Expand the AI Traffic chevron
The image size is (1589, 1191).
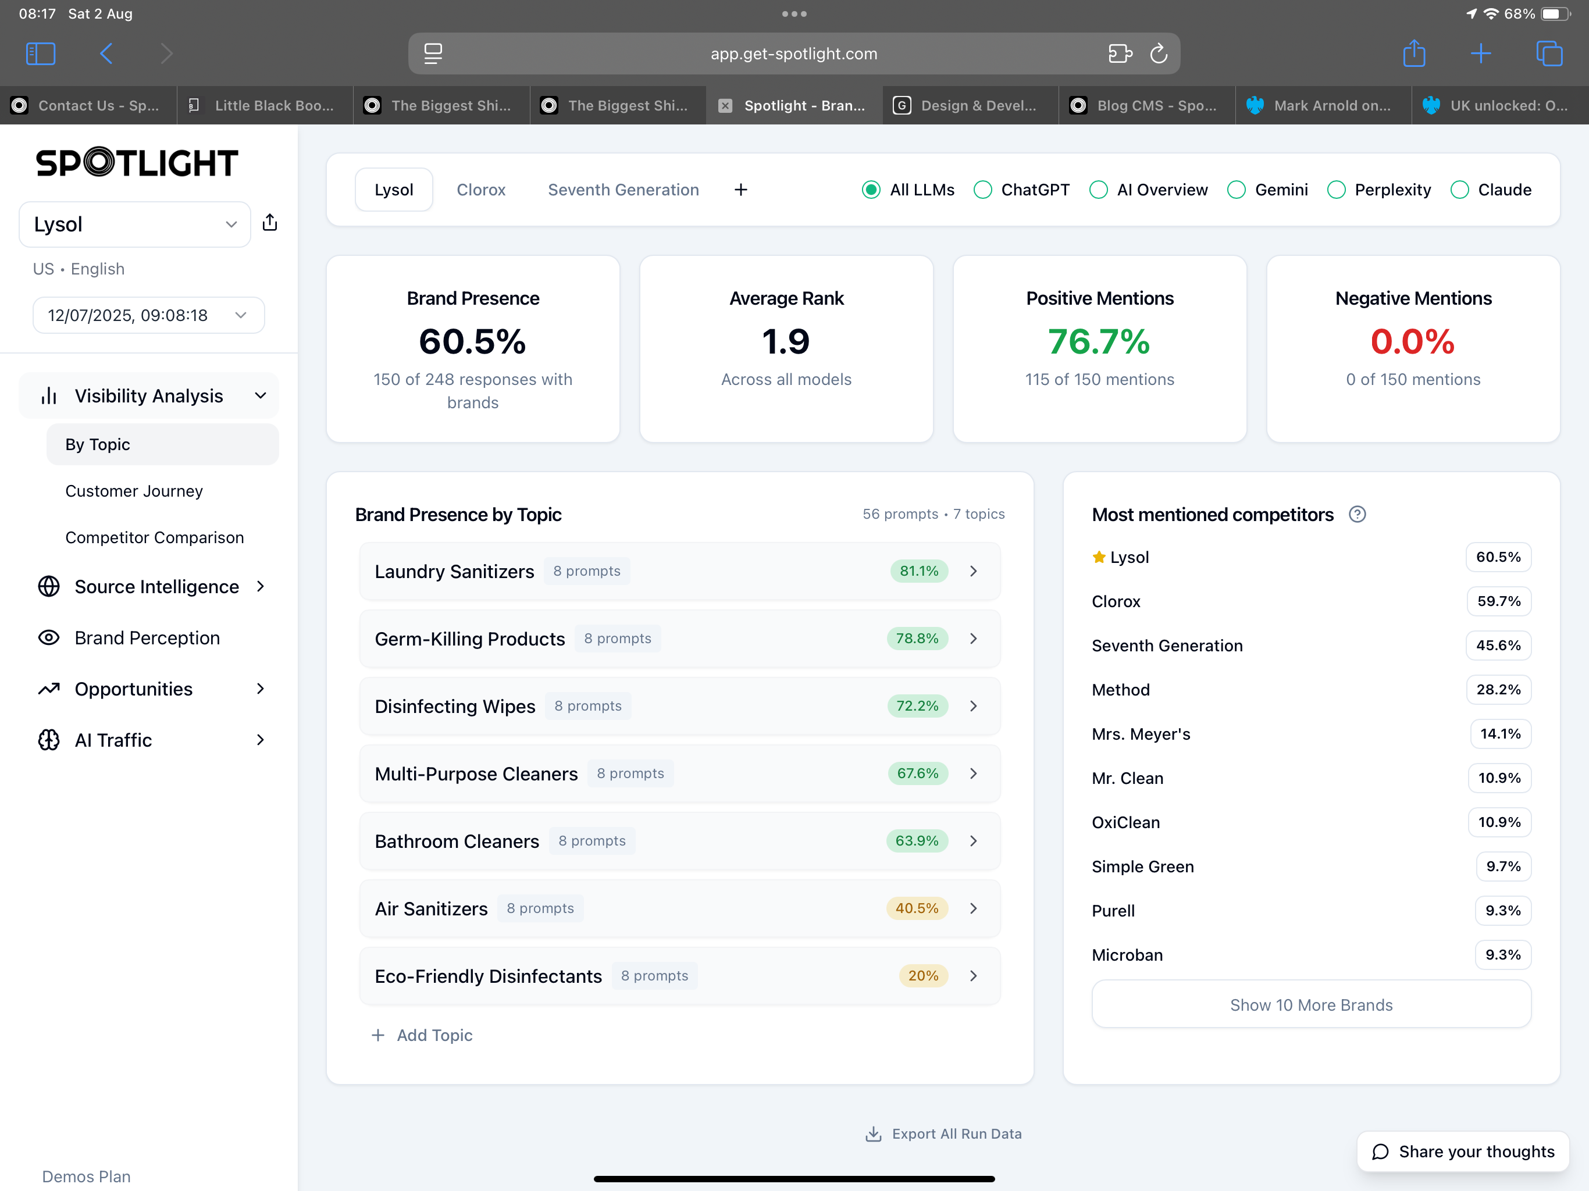pyautogui.click(x=261, y=740)
